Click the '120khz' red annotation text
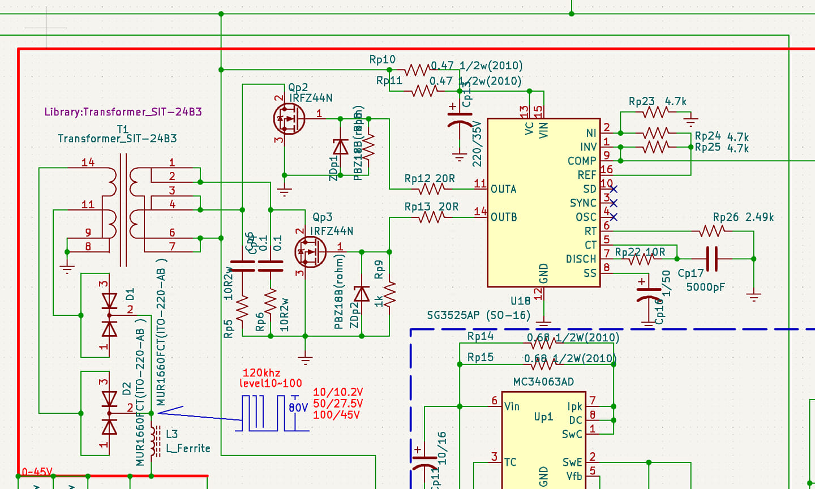Image resolution: width=815 pixels, height=489 pixels. 261,373
